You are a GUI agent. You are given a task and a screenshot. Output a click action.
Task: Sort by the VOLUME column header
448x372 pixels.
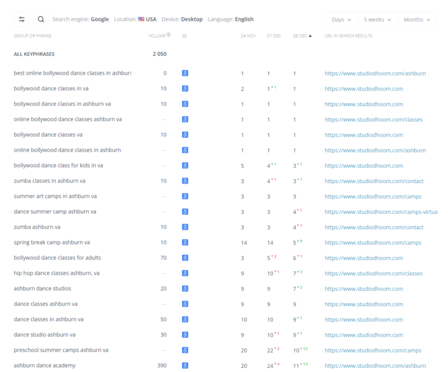[x=157, y=36]
